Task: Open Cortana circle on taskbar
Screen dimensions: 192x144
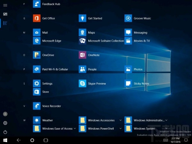Action: click(32, 140)
